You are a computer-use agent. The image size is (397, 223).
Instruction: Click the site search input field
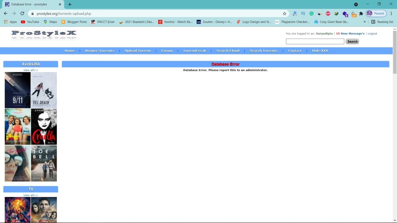[315, 42]
